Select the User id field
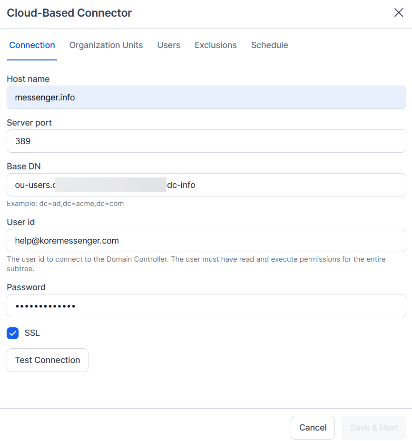412x441 pixels. (x=206, y=240)
